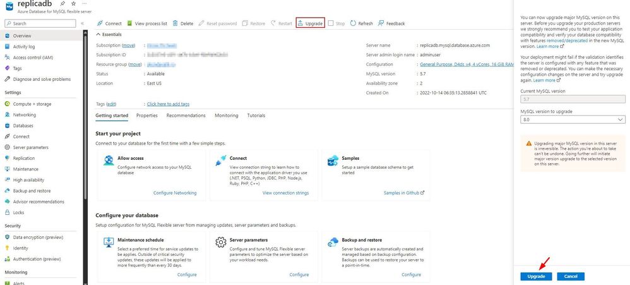Refresh the server overview
The image size is (630, 285).
(x=361, y=24)
